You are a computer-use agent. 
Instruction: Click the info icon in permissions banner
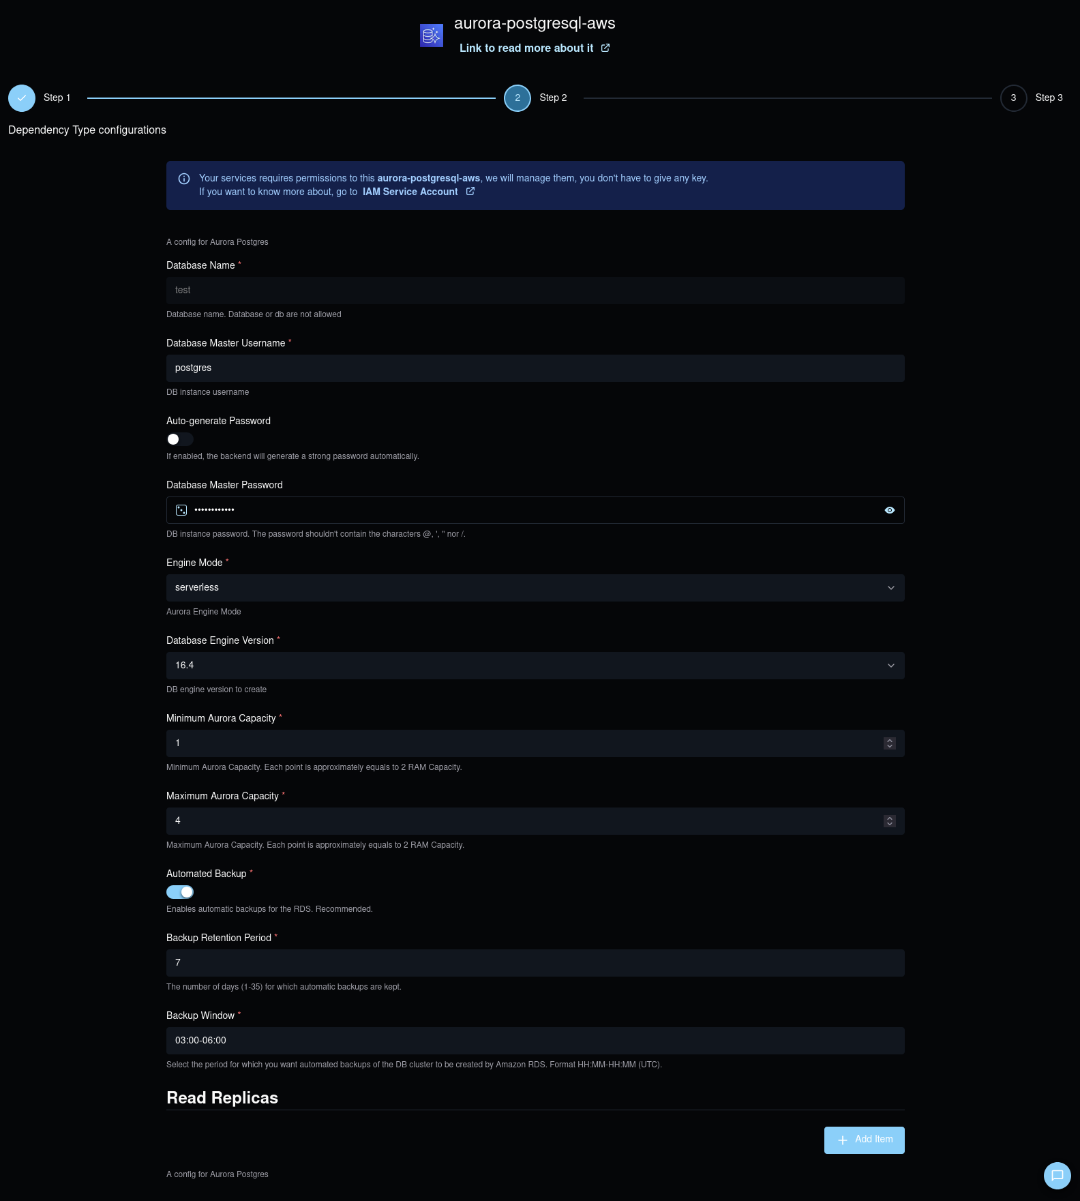(x=184, y=179)
